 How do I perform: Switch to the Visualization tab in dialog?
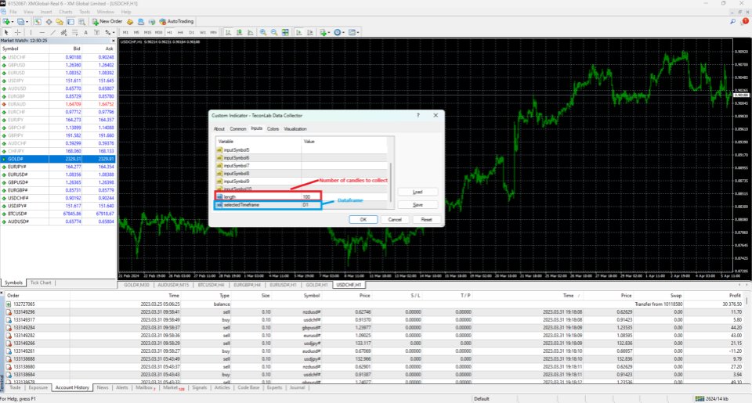point(295,129)
